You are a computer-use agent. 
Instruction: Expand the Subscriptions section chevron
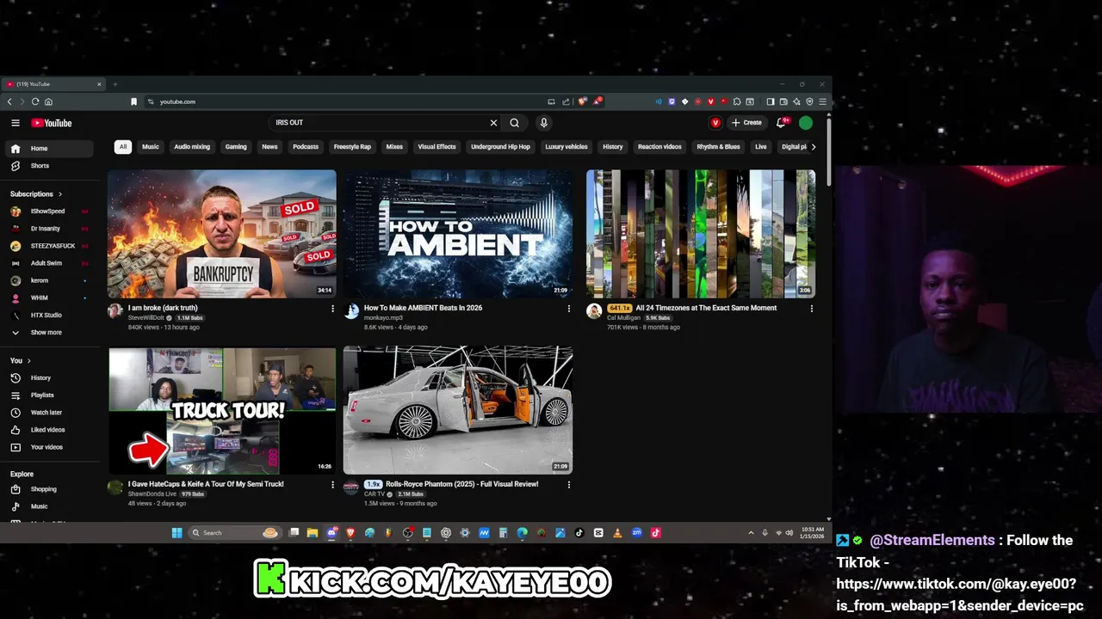[x=59, y=194]
